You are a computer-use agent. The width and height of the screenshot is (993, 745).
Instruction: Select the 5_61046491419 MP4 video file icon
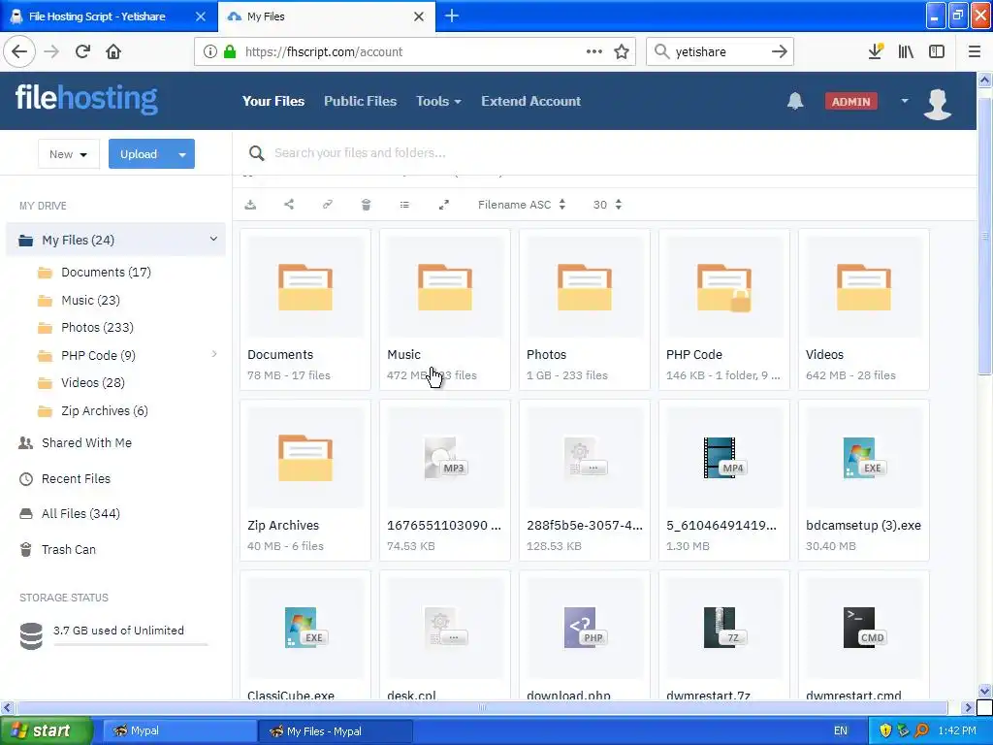tap(723, 458)
